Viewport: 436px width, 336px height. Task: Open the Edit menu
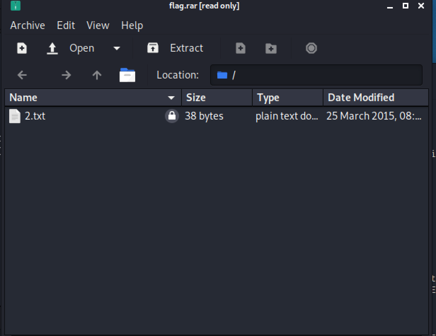pos(66,25)
